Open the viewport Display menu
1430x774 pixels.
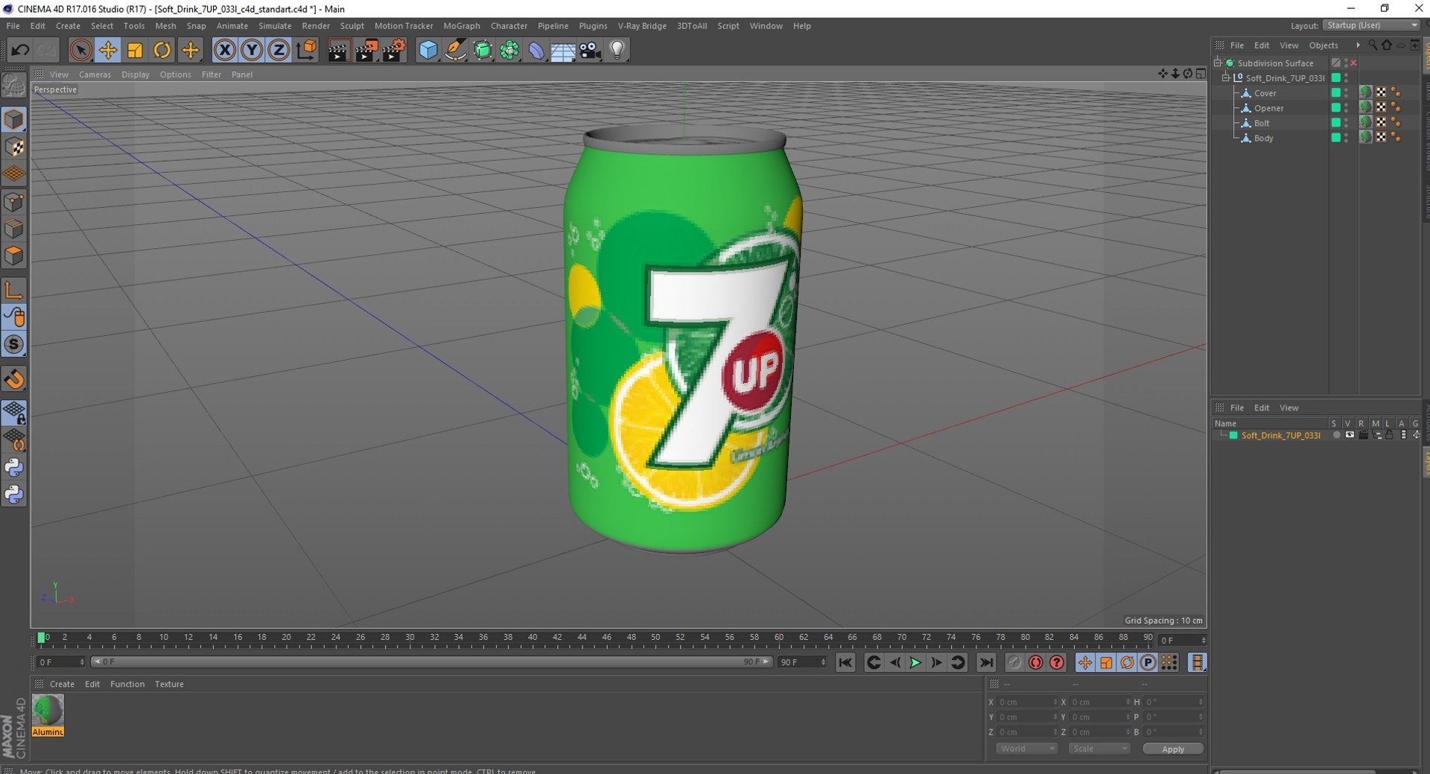[135, 74]
